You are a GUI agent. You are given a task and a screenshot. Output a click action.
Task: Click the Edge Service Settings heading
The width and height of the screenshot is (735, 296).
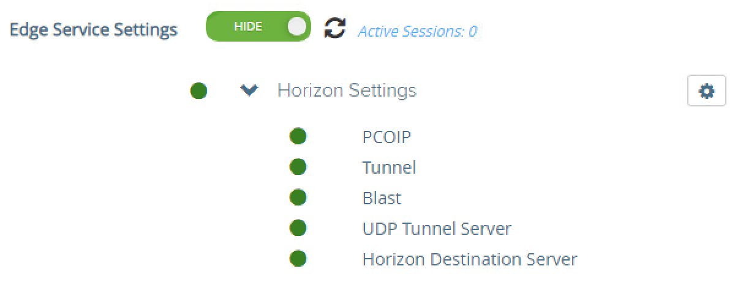[x=94, y=29]
